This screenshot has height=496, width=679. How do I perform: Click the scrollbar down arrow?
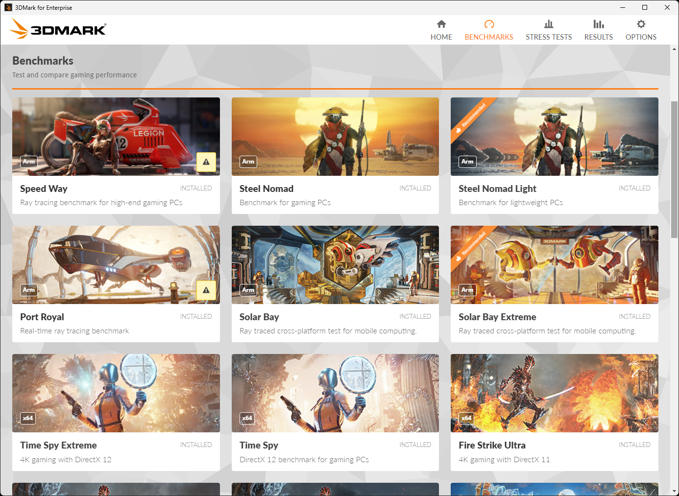pos(674,491)
